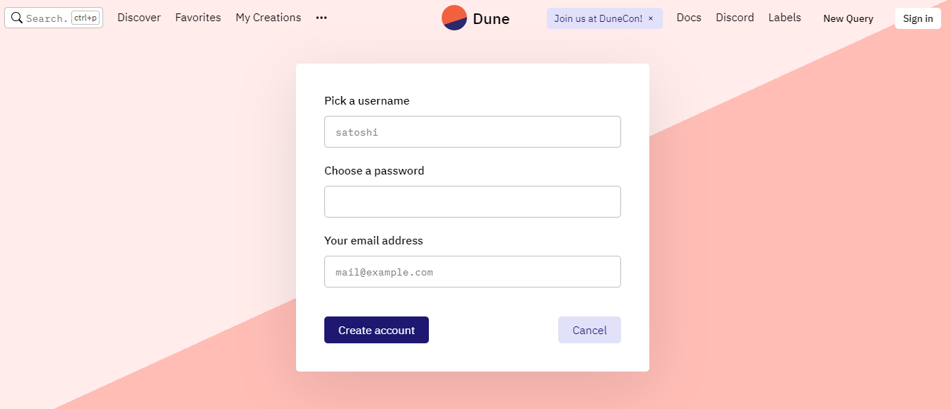951x409 pixels.
Task: Click the Sign in button
Action: click(918, 18)
